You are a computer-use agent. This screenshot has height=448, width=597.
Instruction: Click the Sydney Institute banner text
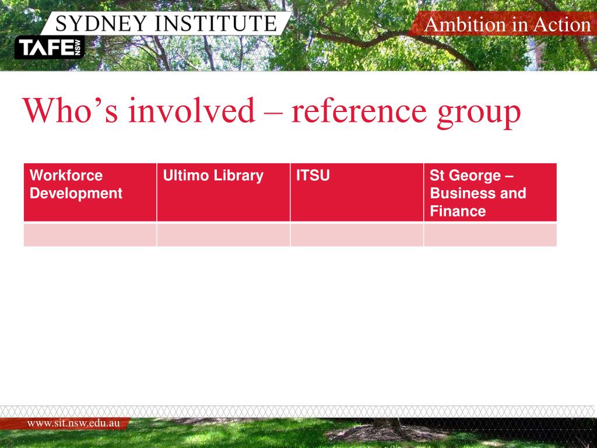click(x=166, y=23)
